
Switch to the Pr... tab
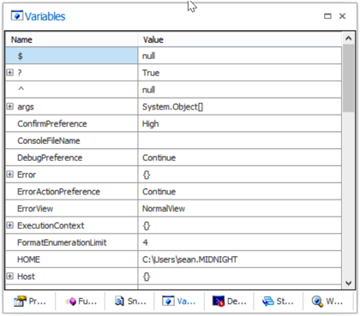30,301
